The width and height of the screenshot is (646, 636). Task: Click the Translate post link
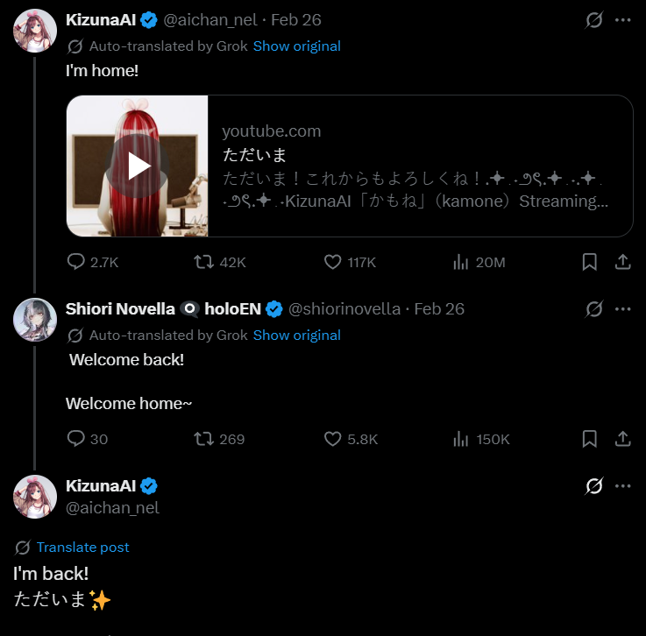click(82, 548)
